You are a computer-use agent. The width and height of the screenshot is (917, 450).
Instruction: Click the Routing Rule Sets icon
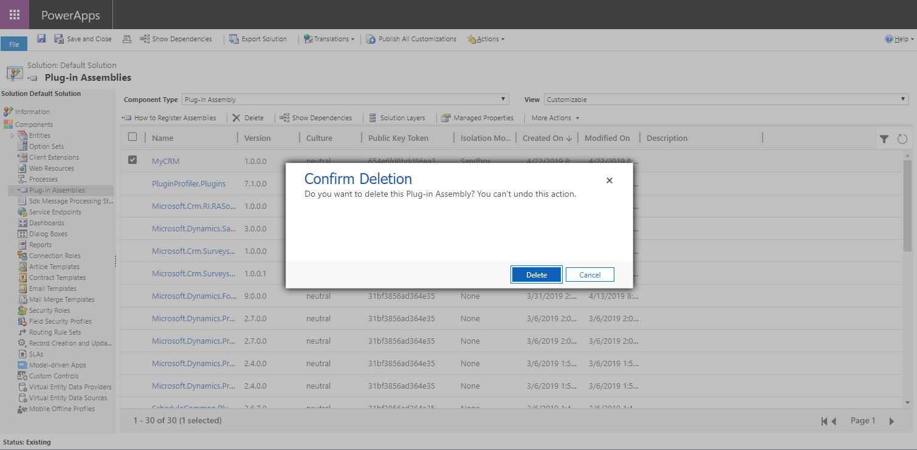point(23,332)
